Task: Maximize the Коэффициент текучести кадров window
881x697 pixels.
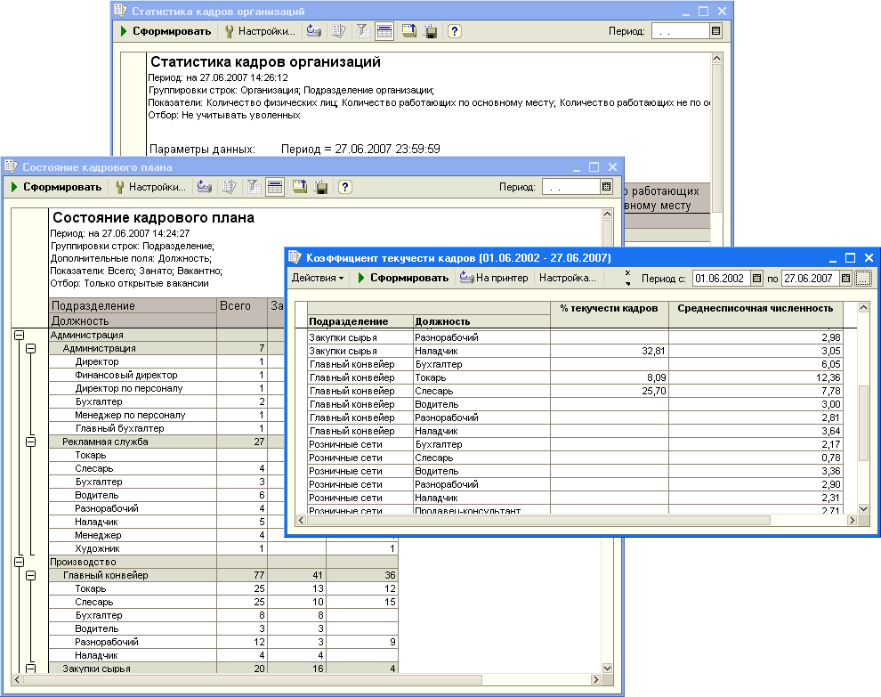Action: pos(850,258)
